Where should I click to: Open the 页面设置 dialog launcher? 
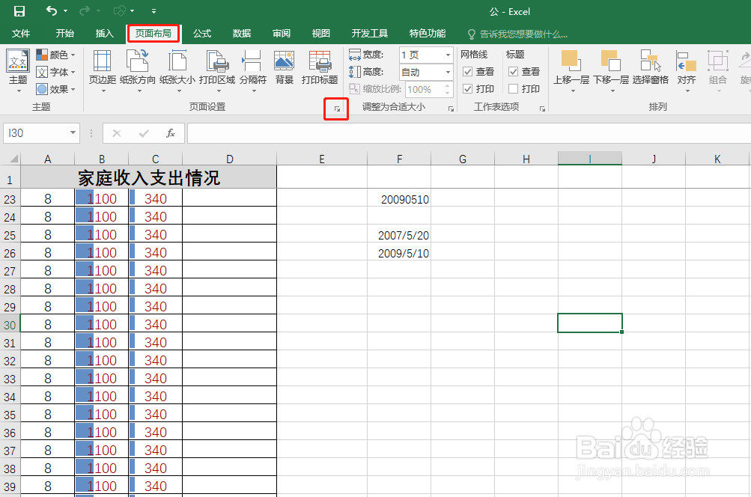pyautogui.click(x=337, y=109)
